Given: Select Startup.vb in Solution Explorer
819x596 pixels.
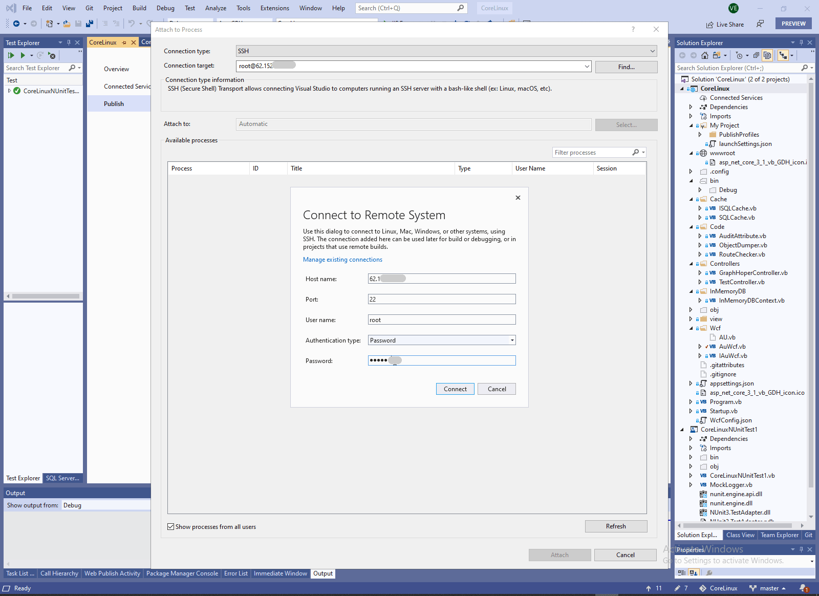Looking at the screenshot, I should 723,411.
